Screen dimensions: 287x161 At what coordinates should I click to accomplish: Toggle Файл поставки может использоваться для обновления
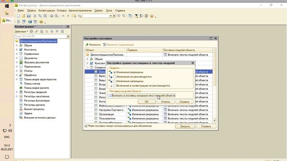click(x=86, y=126)
